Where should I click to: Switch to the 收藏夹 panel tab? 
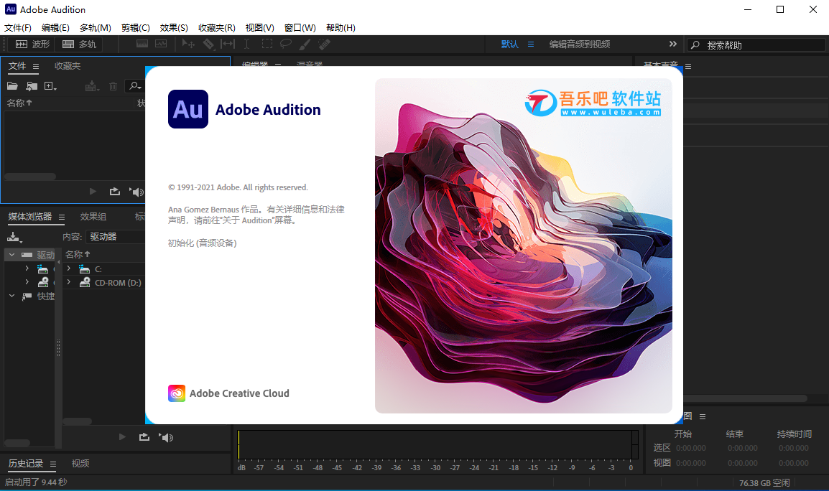pyautogui.click(x=68, y=65)
